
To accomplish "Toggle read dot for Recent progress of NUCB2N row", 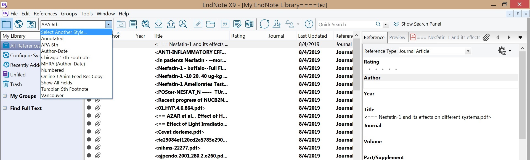I will [x=89, y=100].
